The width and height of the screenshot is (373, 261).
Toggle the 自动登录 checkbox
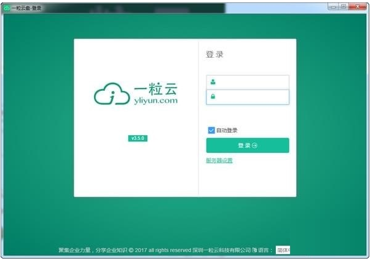pos(211,130)
